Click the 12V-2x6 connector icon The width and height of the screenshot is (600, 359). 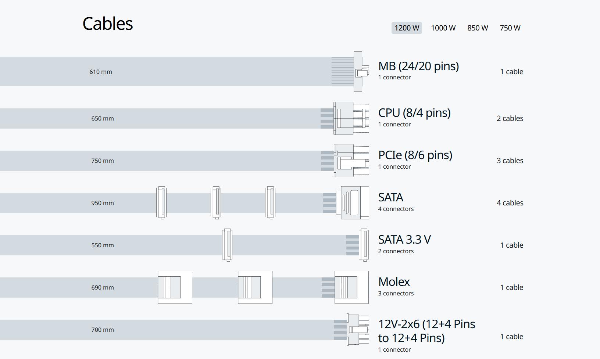point(357,330)
